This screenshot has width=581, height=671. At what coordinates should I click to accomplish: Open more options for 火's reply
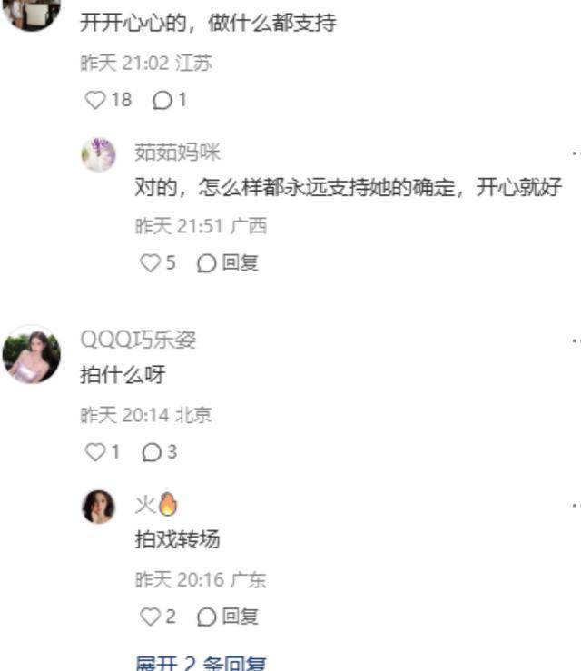point(576,506)
